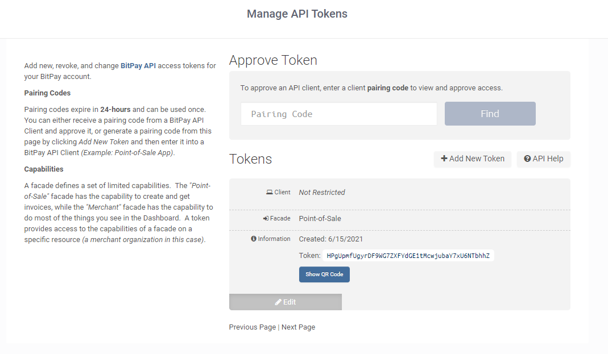Go to Next Page
The width and height of the screenshot is (608, 354).
pyautogui.click(x=298, y=327)
